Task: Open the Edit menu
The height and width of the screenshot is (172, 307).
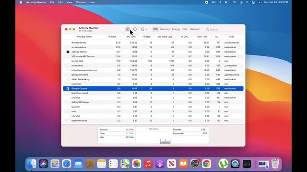Action: point(60,2)
